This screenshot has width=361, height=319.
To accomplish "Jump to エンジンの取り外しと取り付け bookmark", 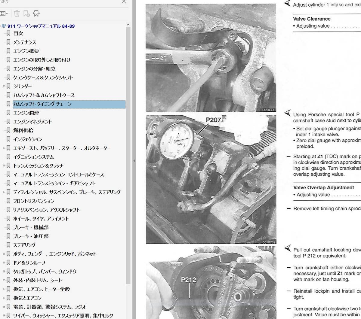I will (x=42, y=60).
